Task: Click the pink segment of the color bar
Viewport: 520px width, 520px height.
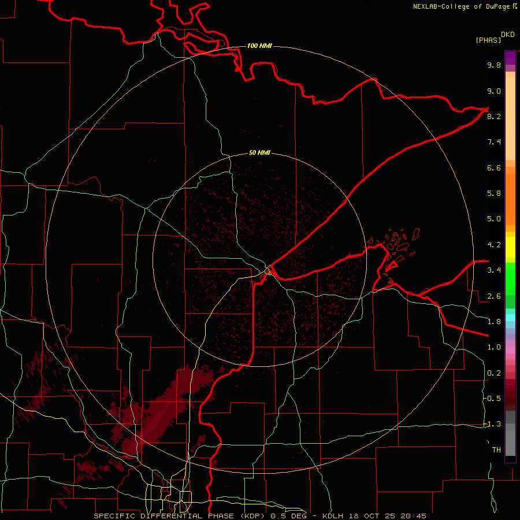Action: [x=510, y=350]
